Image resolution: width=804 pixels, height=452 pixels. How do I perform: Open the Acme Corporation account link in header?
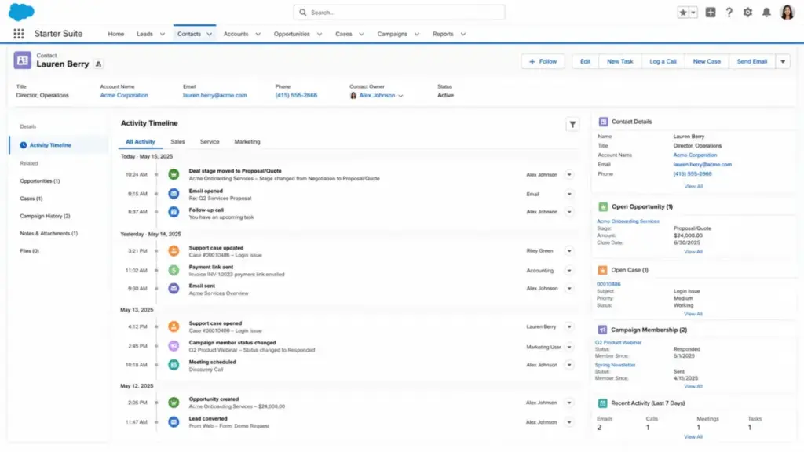tap(124, 95)
